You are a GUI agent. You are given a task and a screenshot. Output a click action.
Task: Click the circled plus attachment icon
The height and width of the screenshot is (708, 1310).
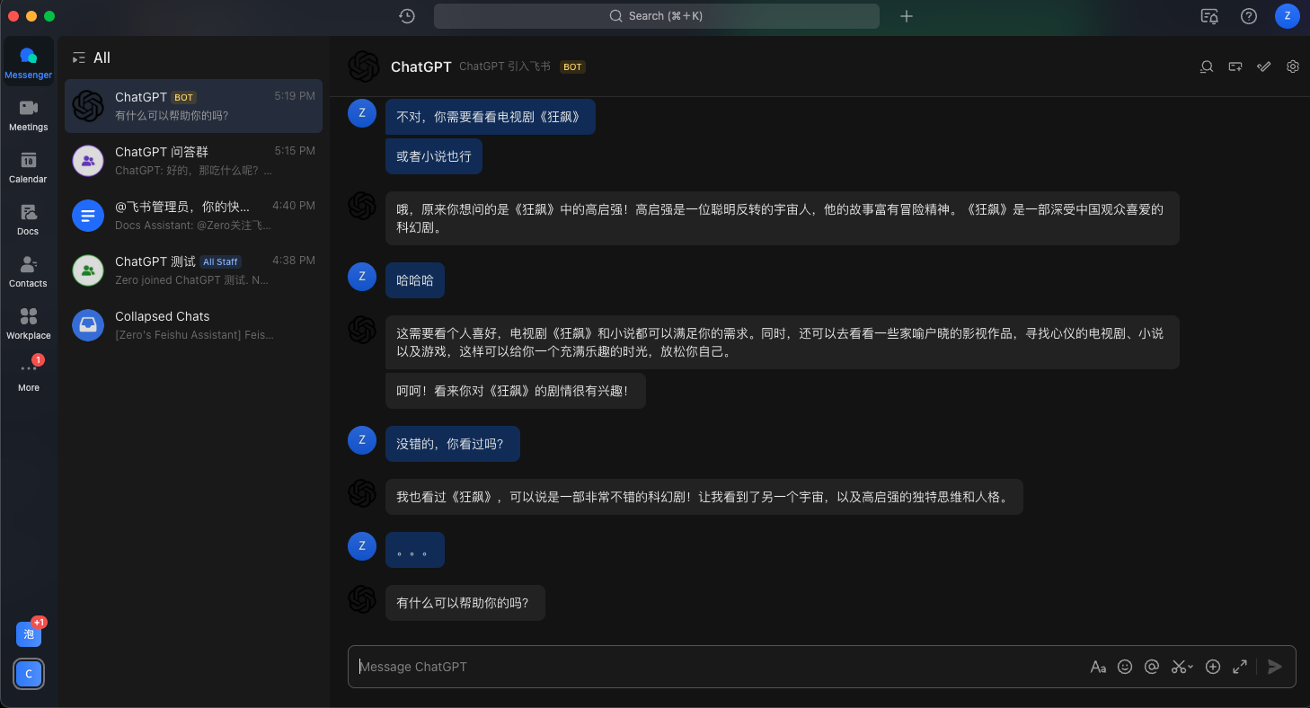pos(1213,667)
